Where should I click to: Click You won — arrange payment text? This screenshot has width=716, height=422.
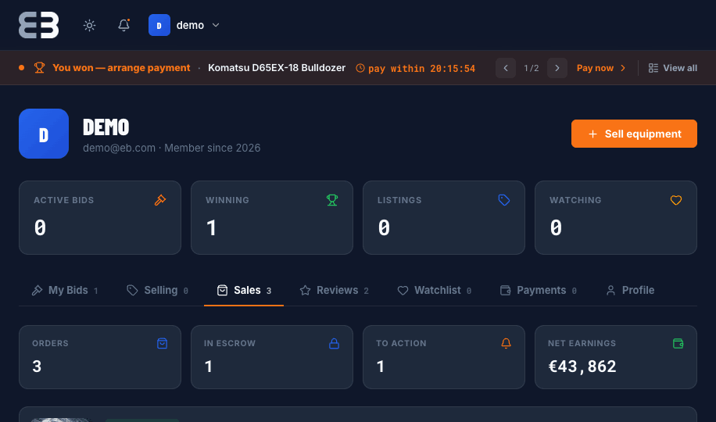[x=121, y=67]
